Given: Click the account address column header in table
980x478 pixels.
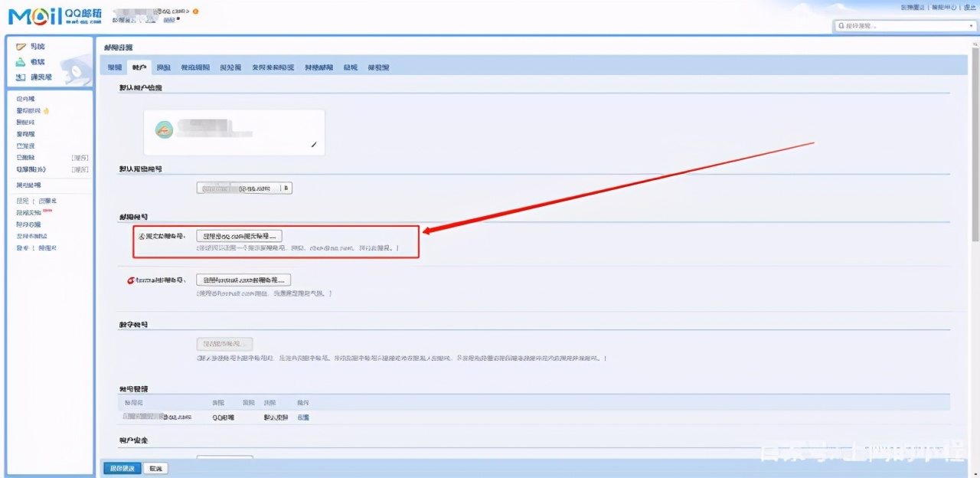Looking at the screenshot, I should point(134,402).
